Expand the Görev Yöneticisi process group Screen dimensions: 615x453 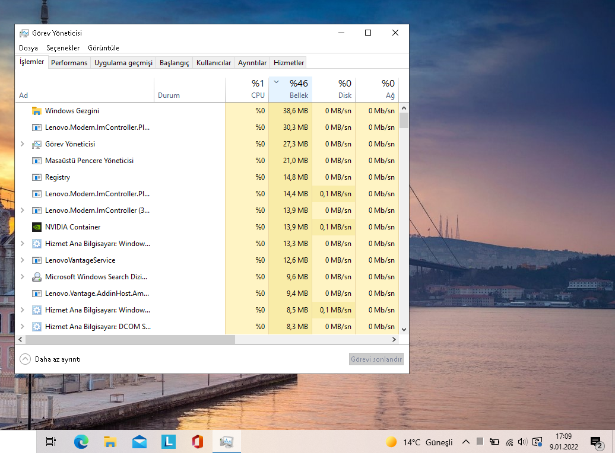[23, 144]
